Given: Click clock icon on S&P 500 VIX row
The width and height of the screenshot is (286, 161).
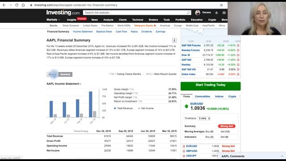Looking at the screenshot, I should coord(238,69).
